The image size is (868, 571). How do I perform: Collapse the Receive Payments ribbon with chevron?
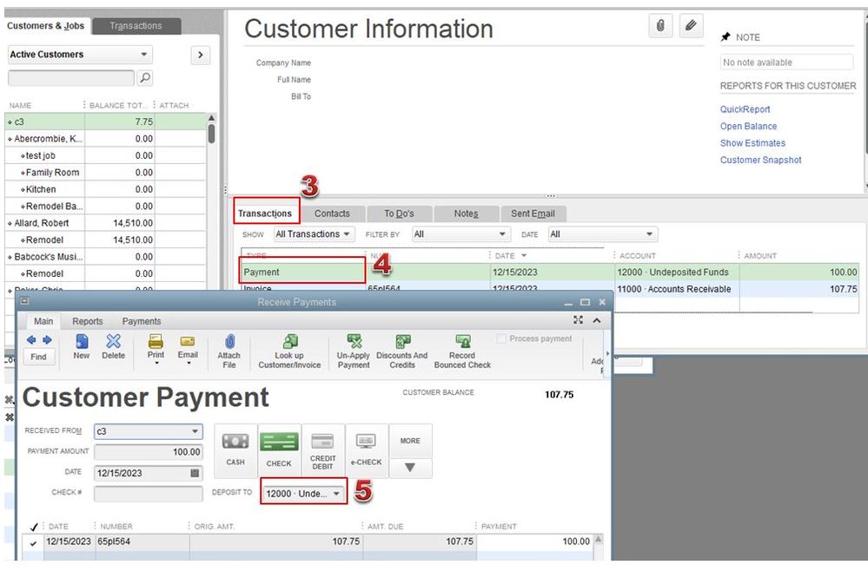click(597, 320)
